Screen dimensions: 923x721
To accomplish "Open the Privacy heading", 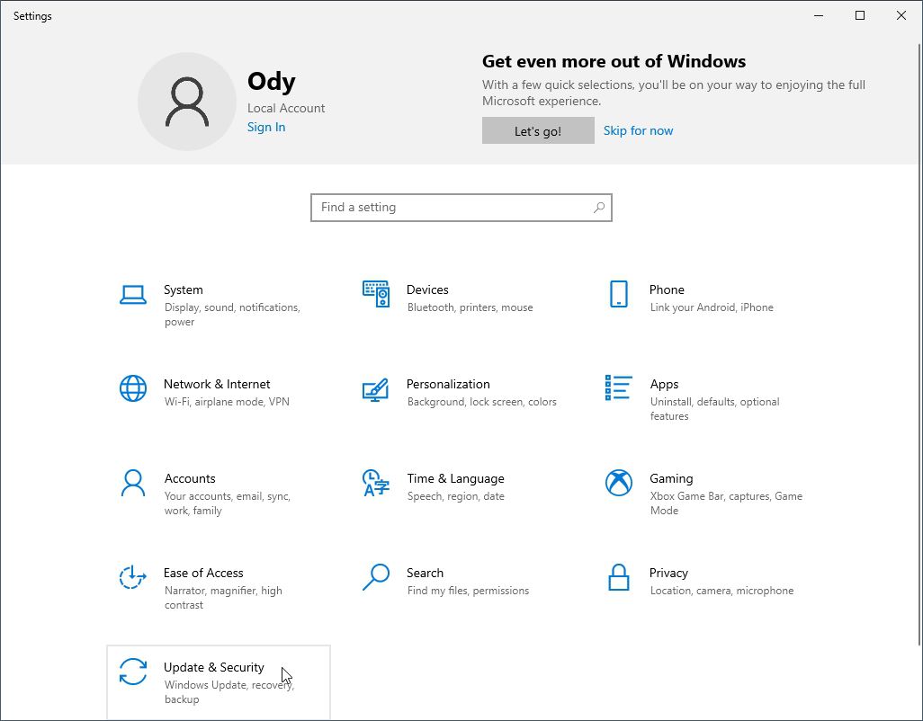I will [x=668, y=573].
